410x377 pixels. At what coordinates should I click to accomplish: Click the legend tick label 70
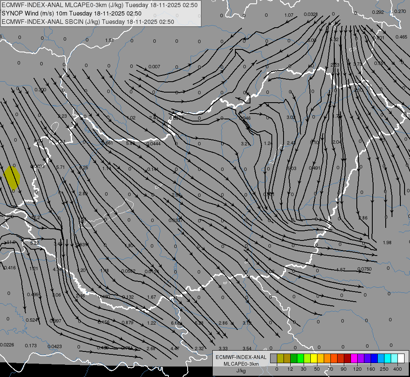(330, 369)
